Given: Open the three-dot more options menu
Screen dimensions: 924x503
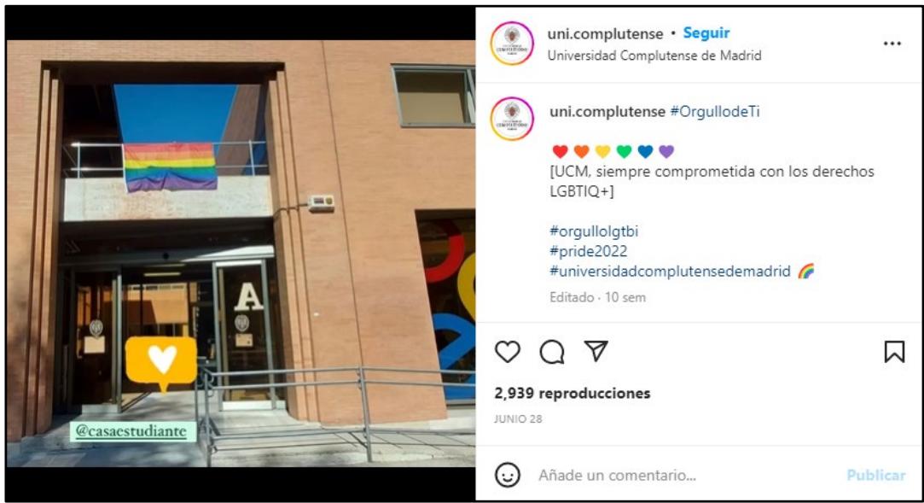Looking at the screenshot, I should (x=892, y=44).
